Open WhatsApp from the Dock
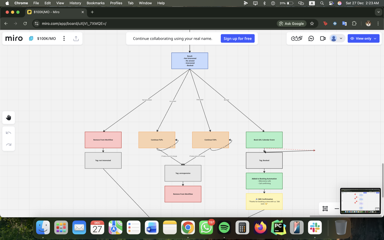This screenshot has width=384, height=240. [x=206, y=227]
